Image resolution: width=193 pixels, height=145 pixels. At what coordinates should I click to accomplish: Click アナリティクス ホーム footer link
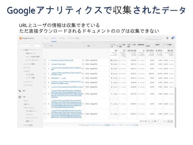point(97,125)
